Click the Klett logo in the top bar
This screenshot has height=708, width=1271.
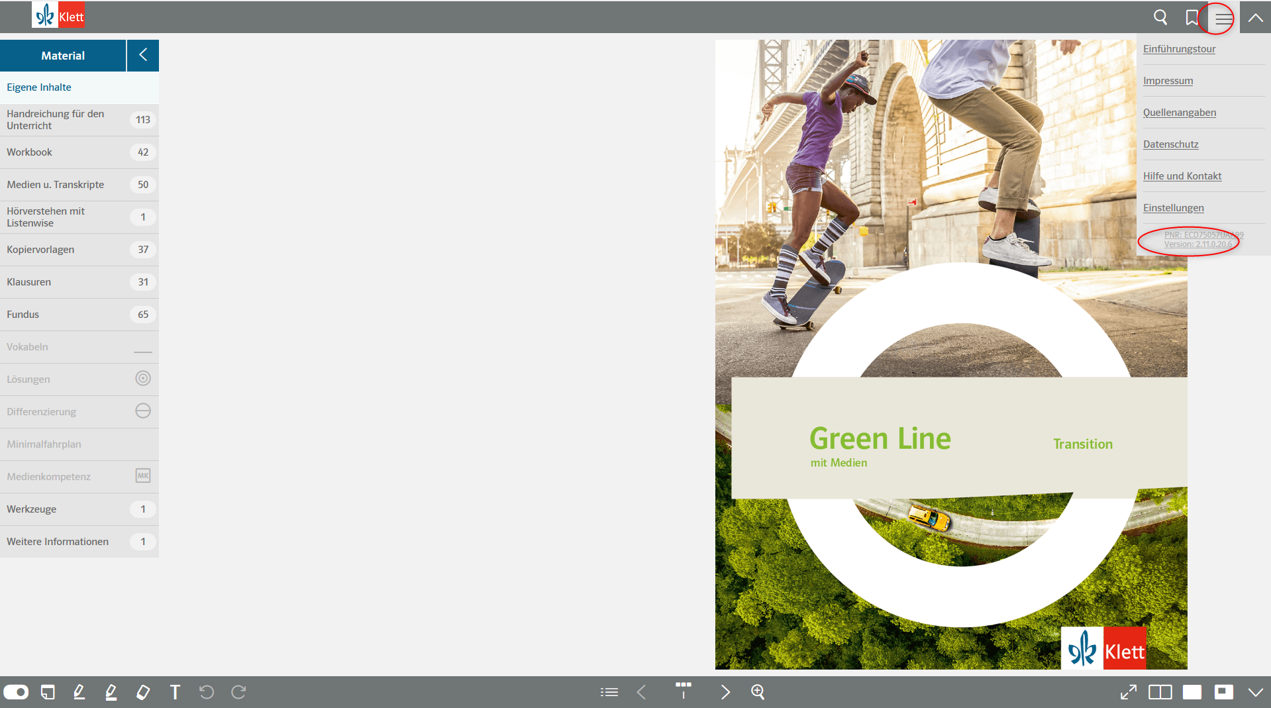[58, 15]
